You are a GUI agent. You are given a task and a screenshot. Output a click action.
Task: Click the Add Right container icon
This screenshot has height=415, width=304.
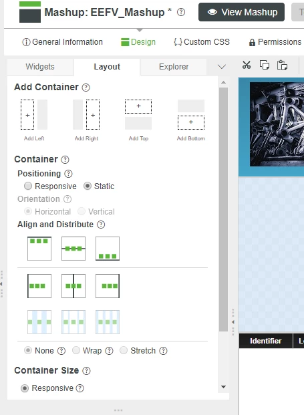[x=86, y=114]
